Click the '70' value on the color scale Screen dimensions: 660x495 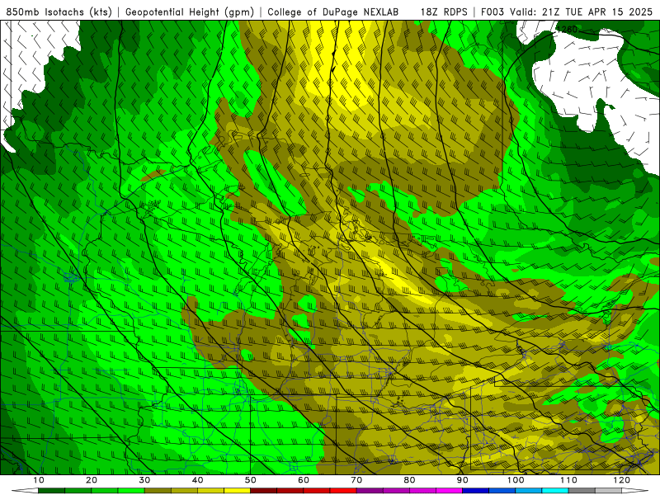[356, 480]
